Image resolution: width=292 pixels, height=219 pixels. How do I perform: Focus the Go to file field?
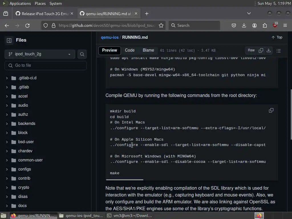(x=46, y=66)
